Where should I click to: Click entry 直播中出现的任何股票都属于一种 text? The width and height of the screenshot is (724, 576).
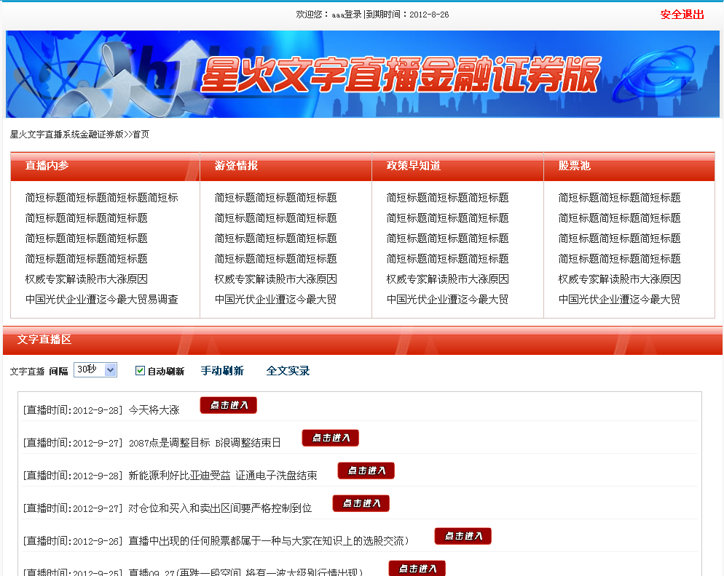268,541
